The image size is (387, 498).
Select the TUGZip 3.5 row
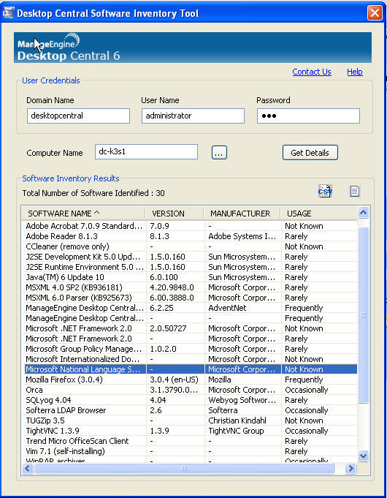191,420
